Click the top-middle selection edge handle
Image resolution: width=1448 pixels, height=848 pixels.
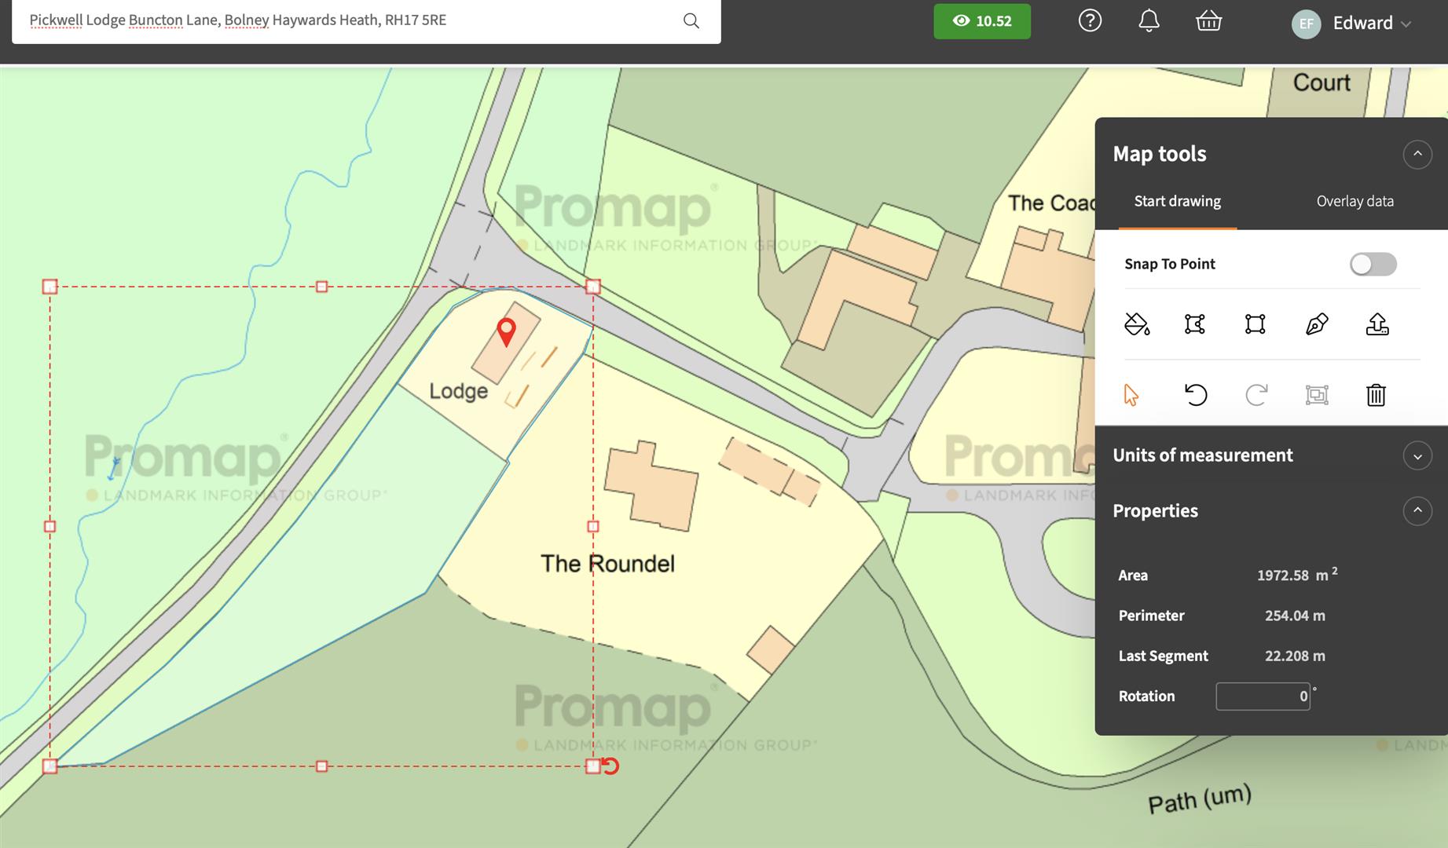click(x=321, y=287)
